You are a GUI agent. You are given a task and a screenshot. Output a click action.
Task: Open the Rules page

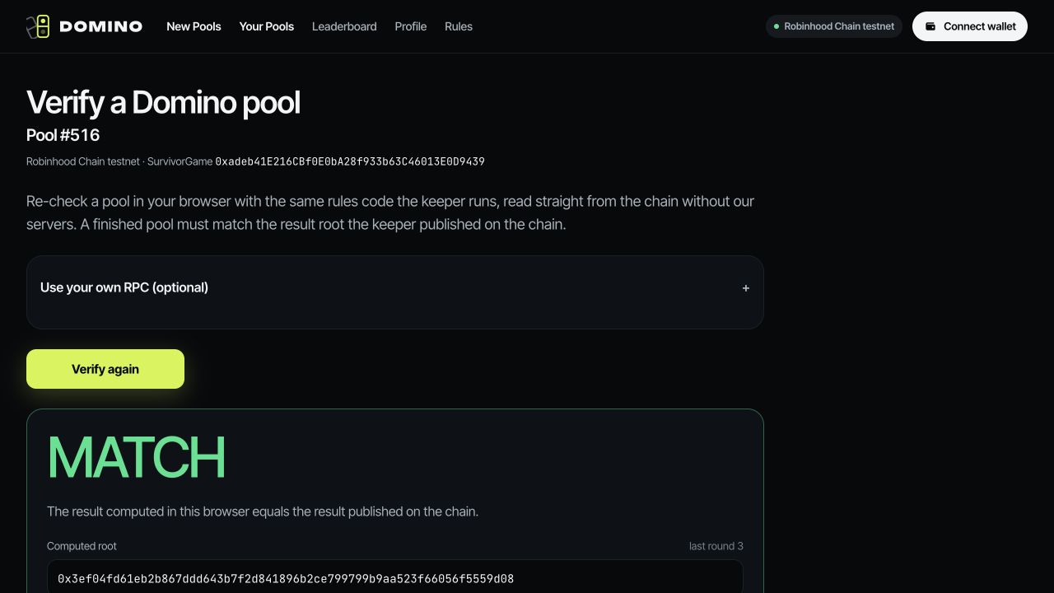459,26
